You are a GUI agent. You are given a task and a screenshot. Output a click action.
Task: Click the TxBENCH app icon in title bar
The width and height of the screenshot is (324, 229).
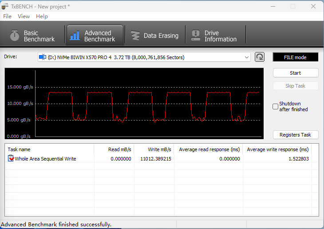5,7
